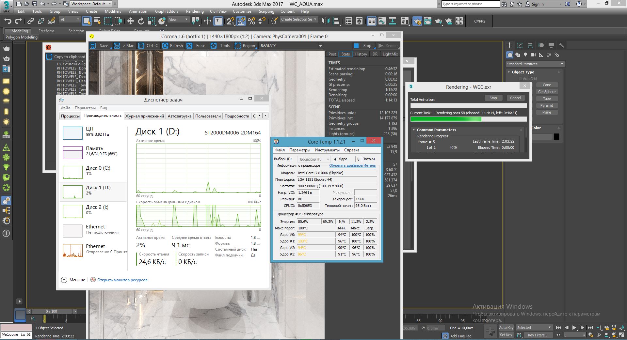Screen dimensions: 627x340
Task: Open the Layer Explorer icon
Action: coord(359,21)
